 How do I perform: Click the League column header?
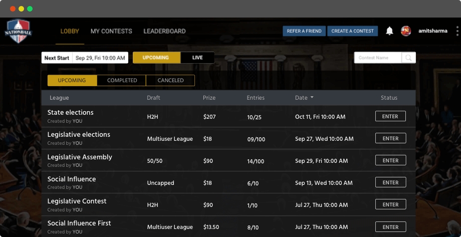[x=59, y=98]
